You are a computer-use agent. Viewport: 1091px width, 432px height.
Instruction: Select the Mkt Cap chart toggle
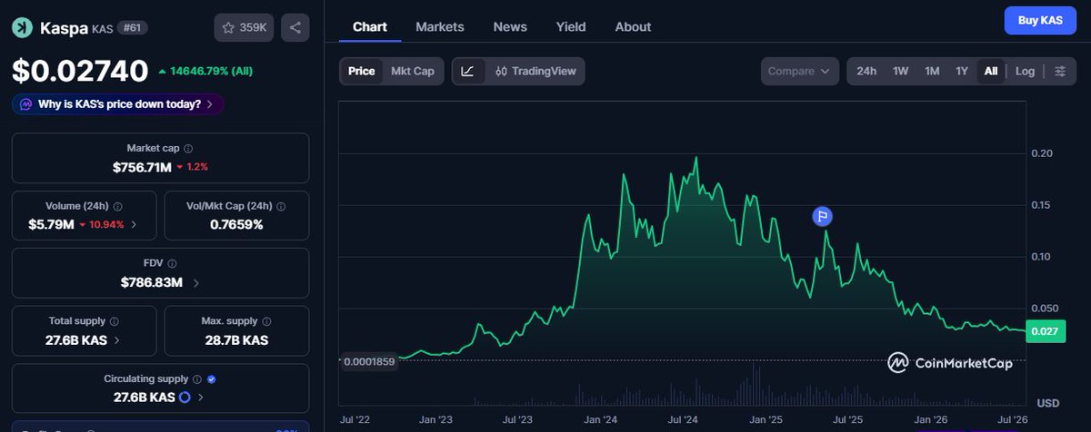(x=412, y=71)
